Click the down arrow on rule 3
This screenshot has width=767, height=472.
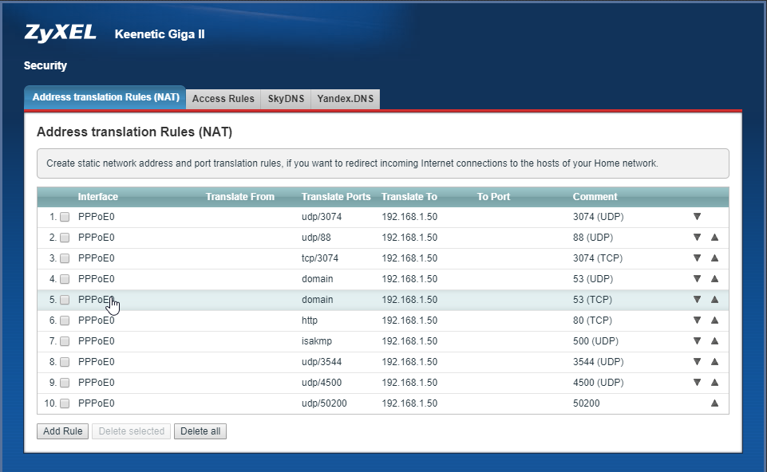pos(696,258)
